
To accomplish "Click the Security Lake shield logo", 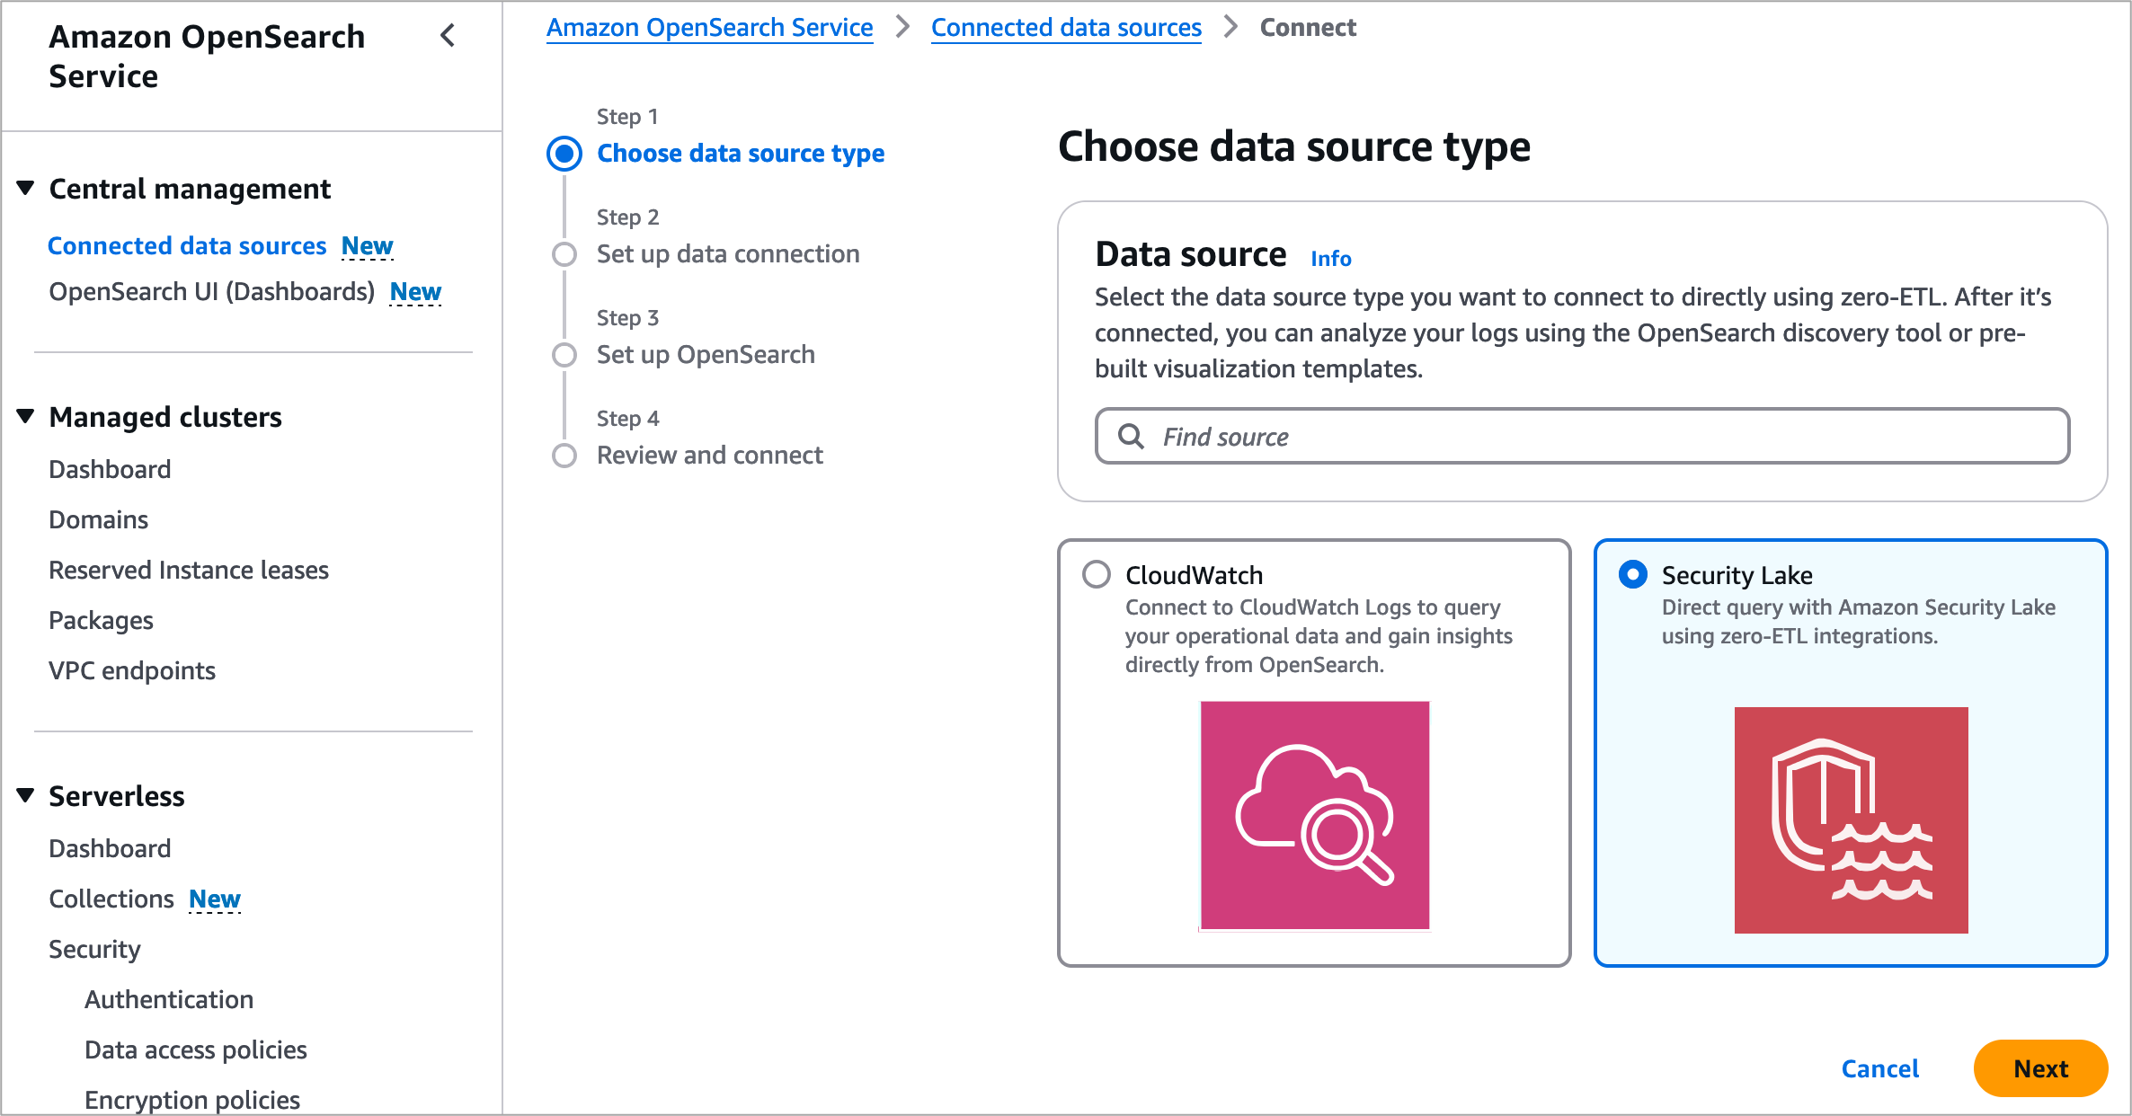I will (x=1851, y=819).
